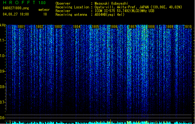Click the date stamp 04.08.27 18:00
195x124 pixels.
(16, 14)
